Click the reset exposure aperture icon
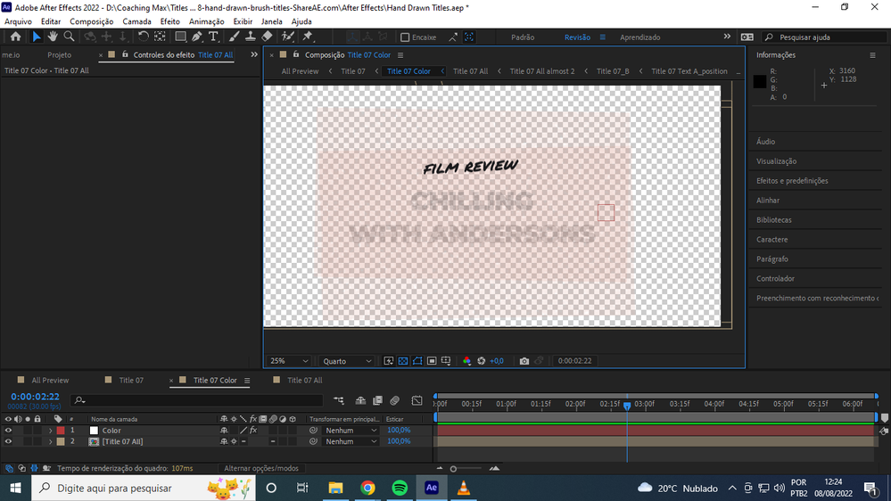The height and width of the screenshot is (501, 891). click(x=482, y=361)
